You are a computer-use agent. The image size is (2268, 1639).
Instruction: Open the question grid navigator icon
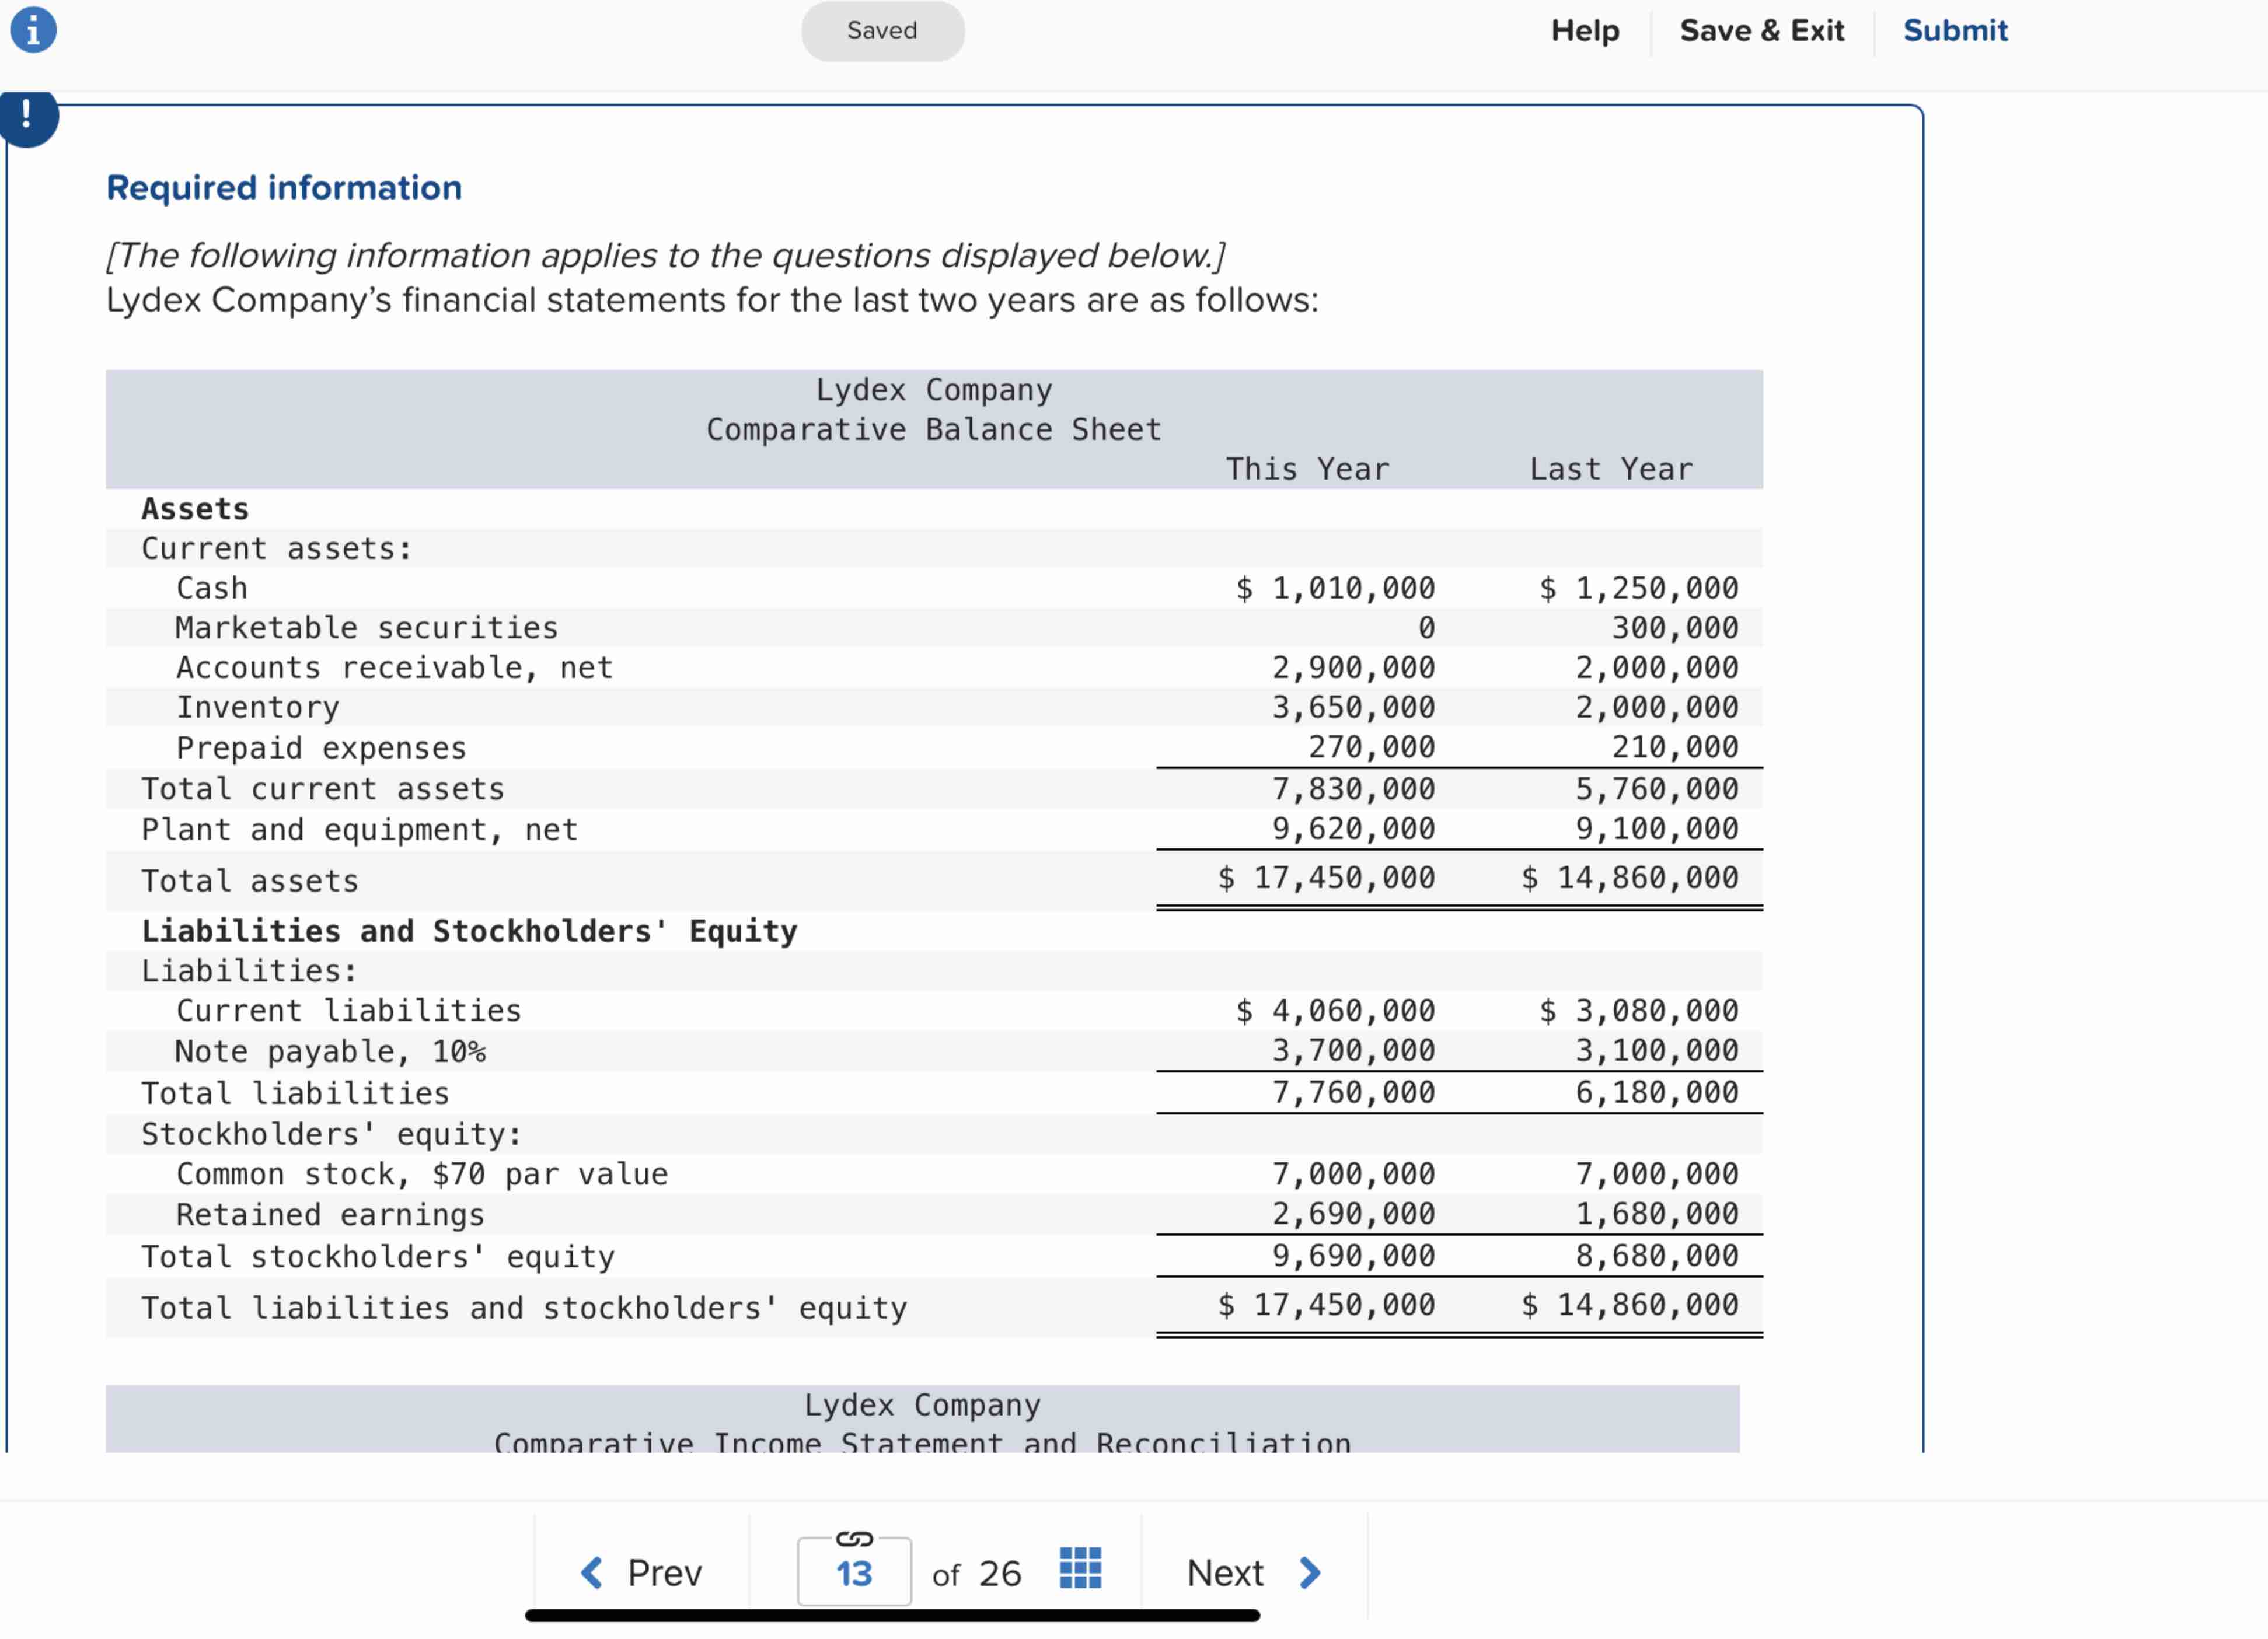1080,1568
